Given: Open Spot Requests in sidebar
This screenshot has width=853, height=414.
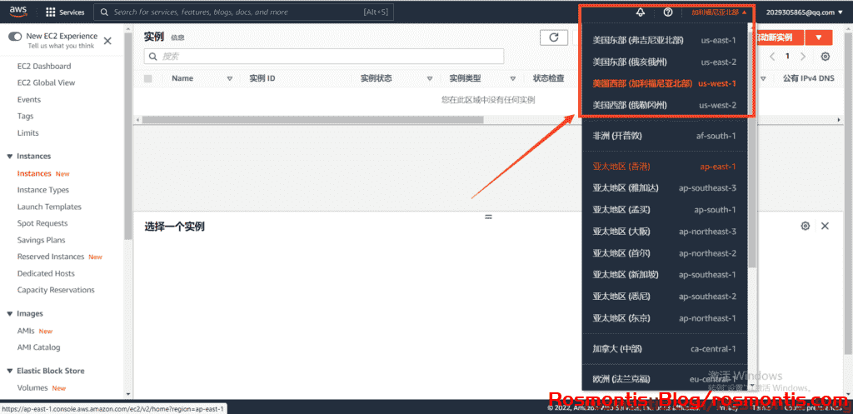Looking at the screenshot, I should click(x=42, y=223).
